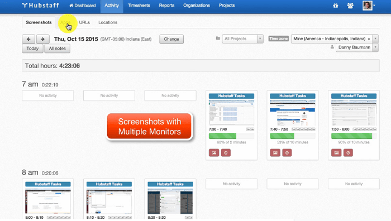Viewport: 391px width, 221px height.
Task: Click the image icon under 7:30 - 7:40
Action: click(x=214, y=153)
